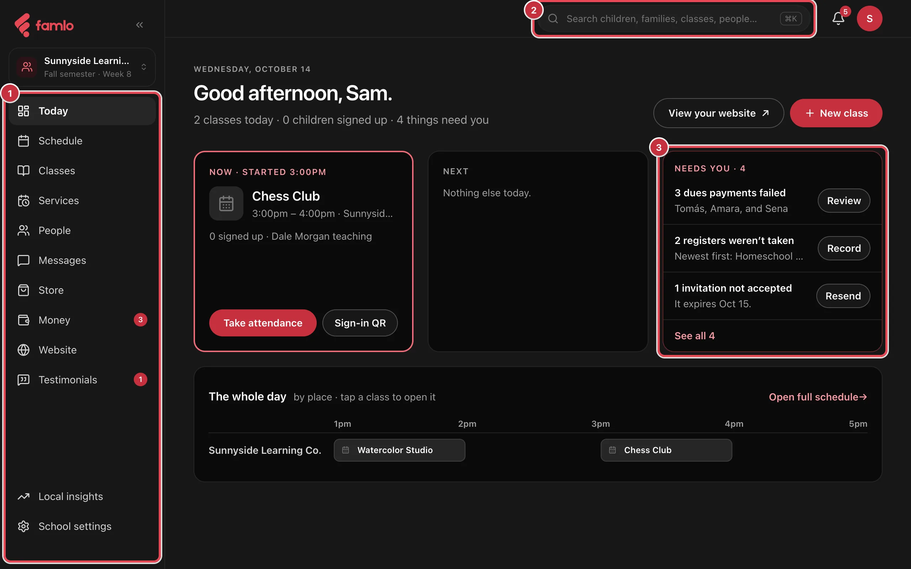This screenshot has height=569, width=911.
Task: Open the Testimonials badge showing 1
Action: [x=141, y=380]
